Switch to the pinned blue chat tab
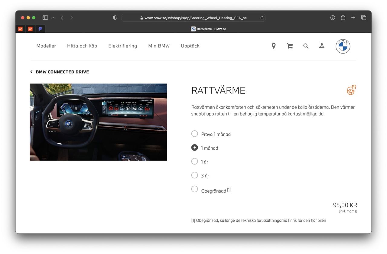The image size is (387, 254). (40, 28)
